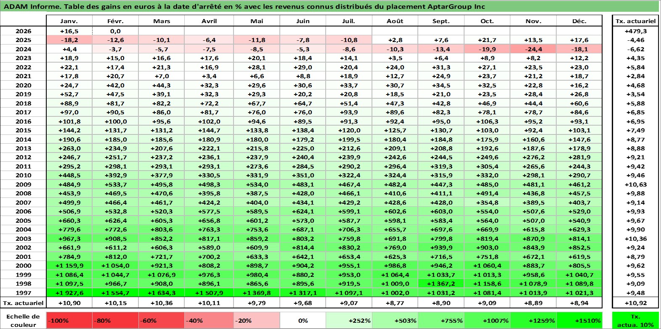Click cell '+281,9' in the 2012 row
The image size is (661, 329).
click(579, 157)
